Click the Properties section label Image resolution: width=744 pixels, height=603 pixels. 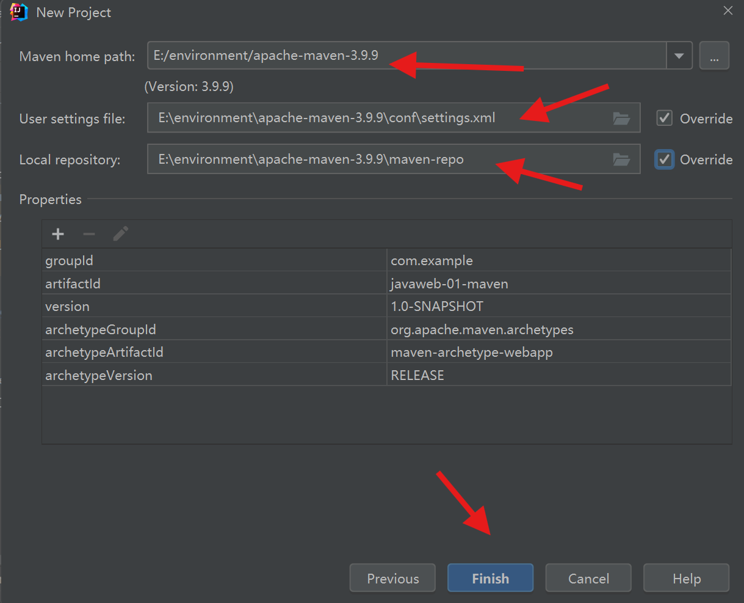pos(50,199)
